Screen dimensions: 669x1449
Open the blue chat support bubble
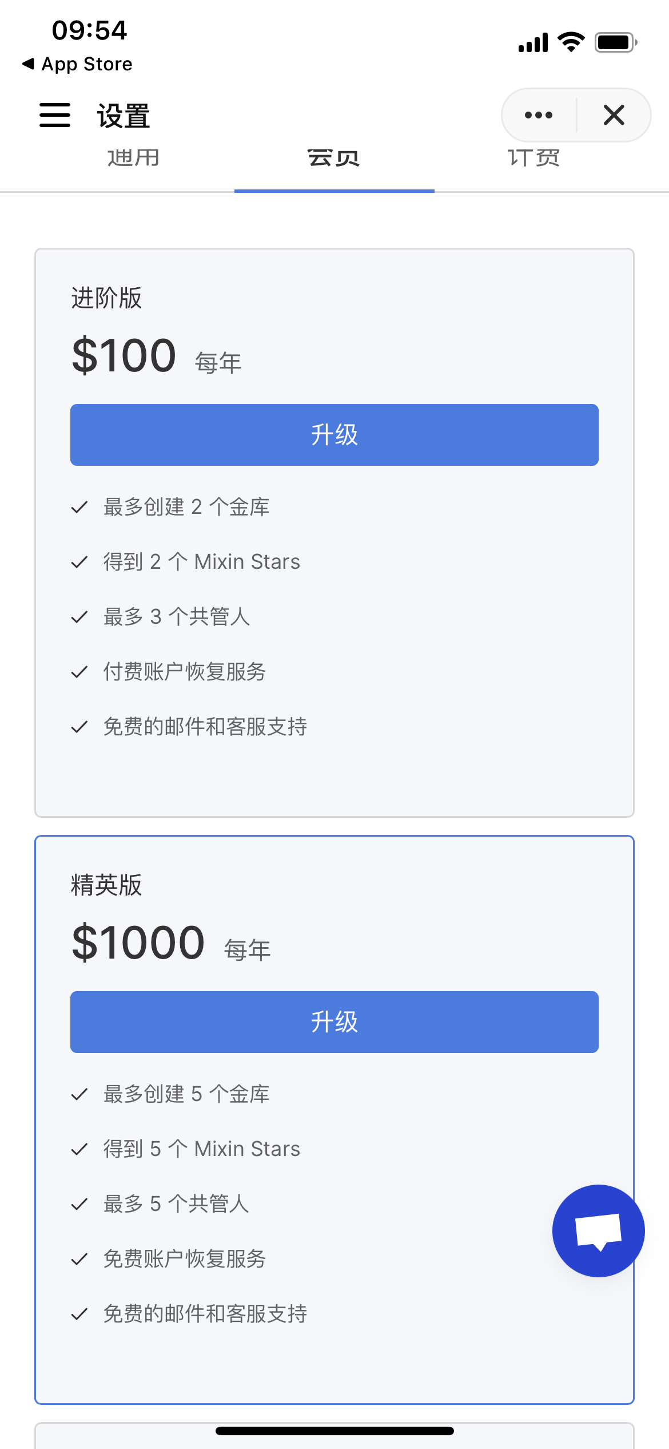point(599,1230)
